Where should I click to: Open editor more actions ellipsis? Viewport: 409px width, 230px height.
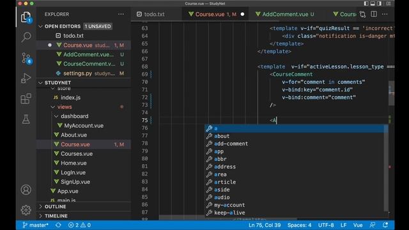tap(385, 14)
